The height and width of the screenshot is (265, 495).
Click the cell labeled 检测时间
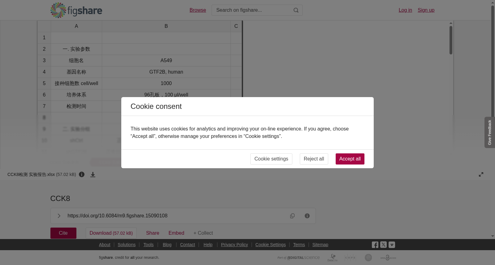(x=76, y=106)
